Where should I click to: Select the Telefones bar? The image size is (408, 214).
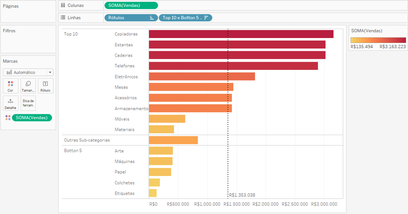(x=233, y=66)
